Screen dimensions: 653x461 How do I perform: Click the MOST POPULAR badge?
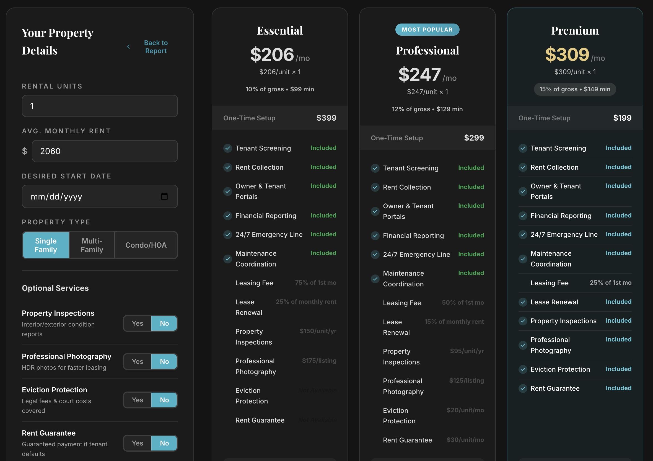coord(427,30)
